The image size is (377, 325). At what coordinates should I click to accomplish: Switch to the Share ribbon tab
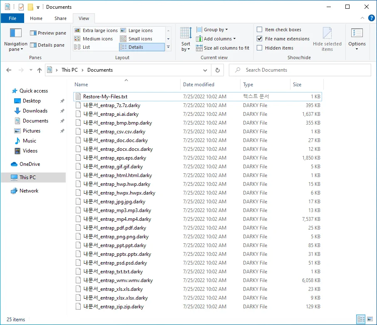(60, 18)
